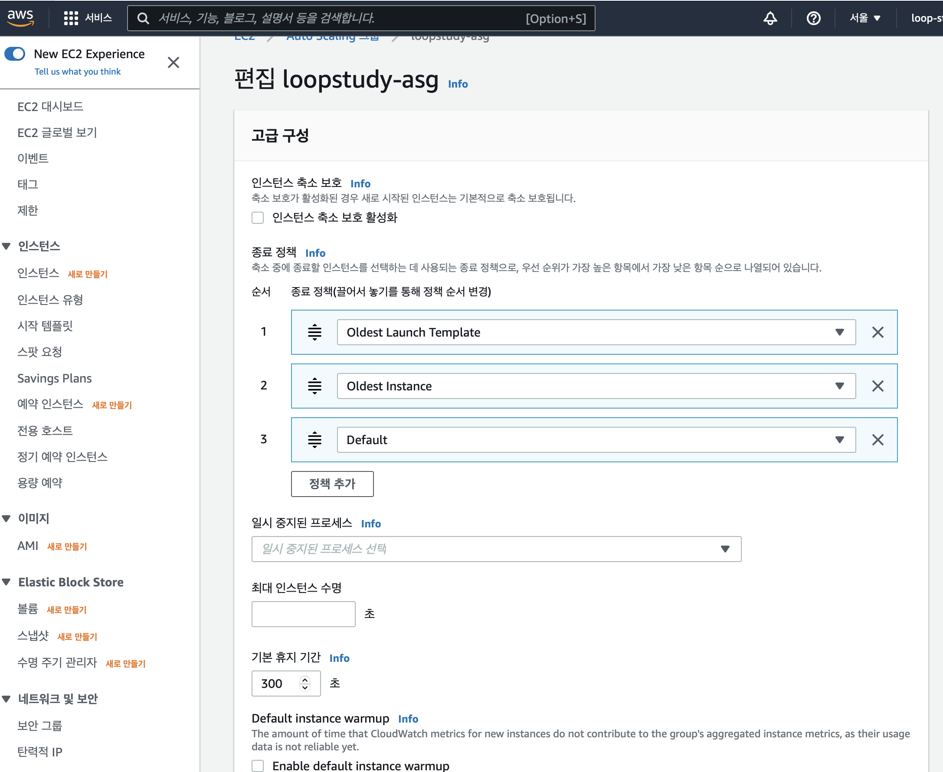The image size is (943, 772).
Task: Close the New EC2 Experience banner
Action: (174, 62)
